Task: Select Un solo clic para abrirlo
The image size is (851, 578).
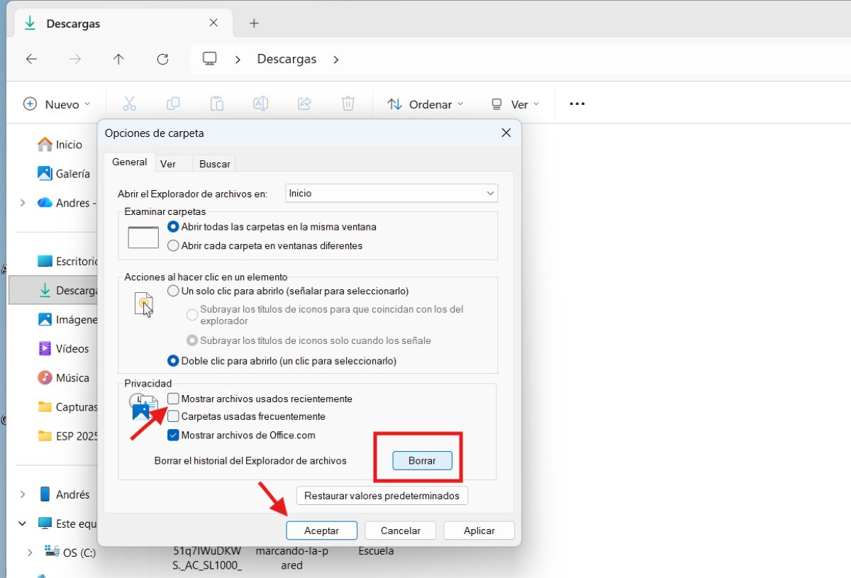Action: coord(172,291)
